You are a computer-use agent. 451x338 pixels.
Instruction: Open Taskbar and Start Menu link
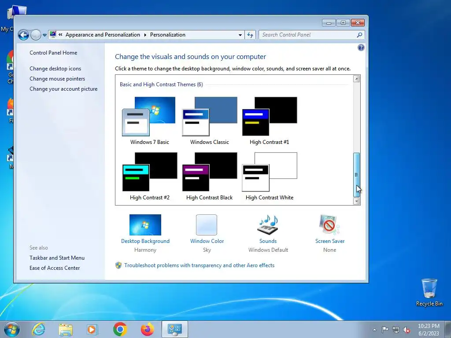(x=57, y=258)
